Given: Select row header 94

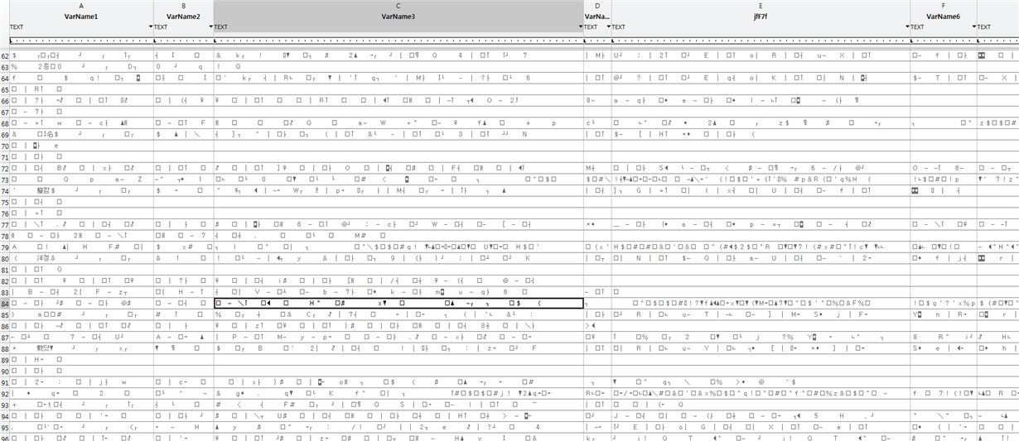Looking at the screenshot, I should click(x=4, y=417).
